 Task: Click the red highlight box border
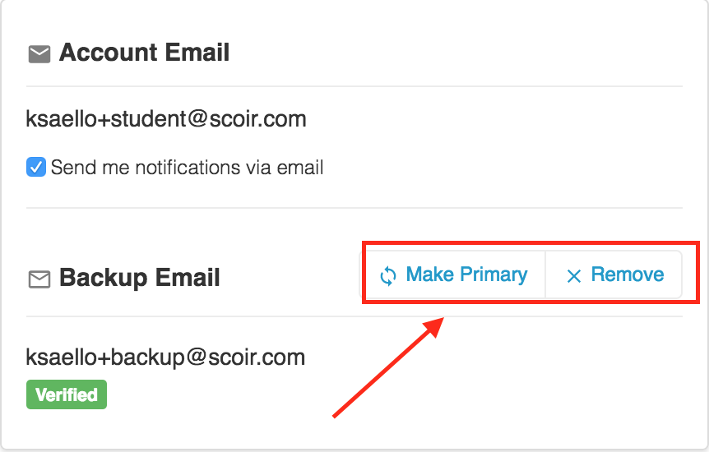[531, 243]
